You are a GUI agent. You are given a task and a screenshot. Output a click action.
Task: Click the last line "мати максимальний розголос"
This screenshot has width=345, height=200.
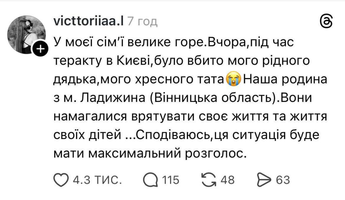click(148, 153)
